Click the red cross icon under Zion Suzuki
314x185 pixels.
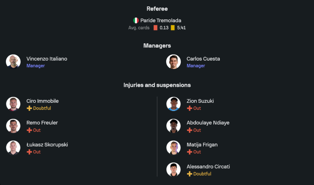(x=189, y=108)
